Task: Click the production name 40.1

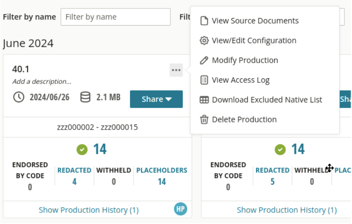Action: click(x=21, y=69)
